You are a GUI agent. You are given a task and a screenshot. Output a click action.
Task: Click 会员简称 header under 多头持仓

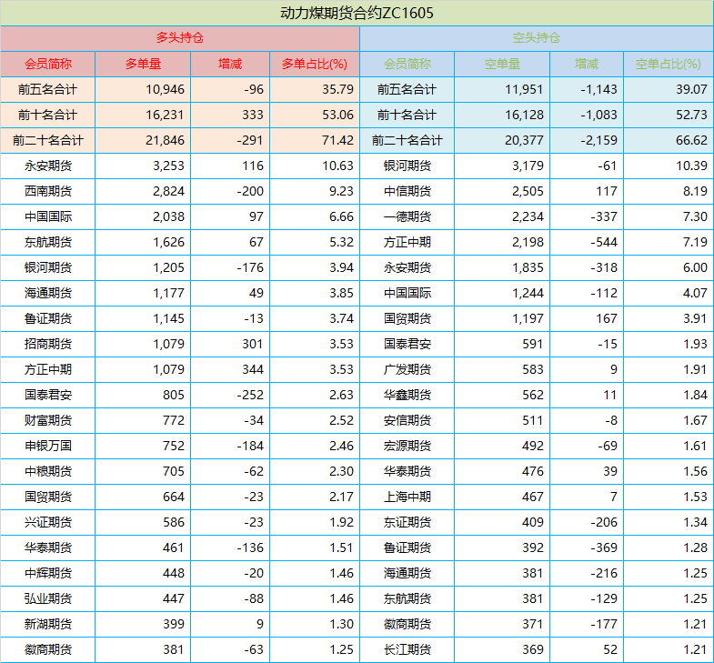click(48, 64)
